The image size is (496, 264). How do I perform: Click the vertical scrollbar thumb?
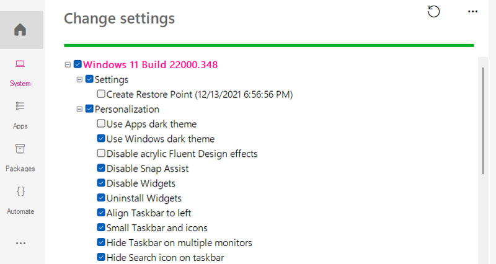click(483, 120)
